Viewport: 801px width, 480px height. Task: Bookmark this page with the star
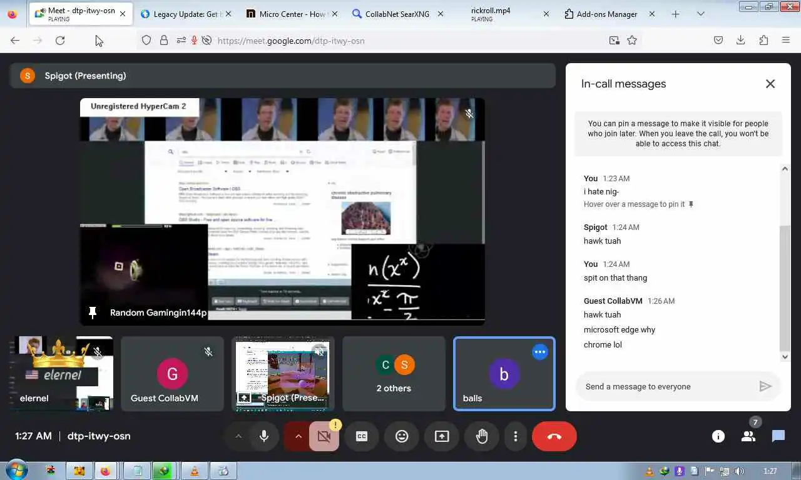pos(632,40)
